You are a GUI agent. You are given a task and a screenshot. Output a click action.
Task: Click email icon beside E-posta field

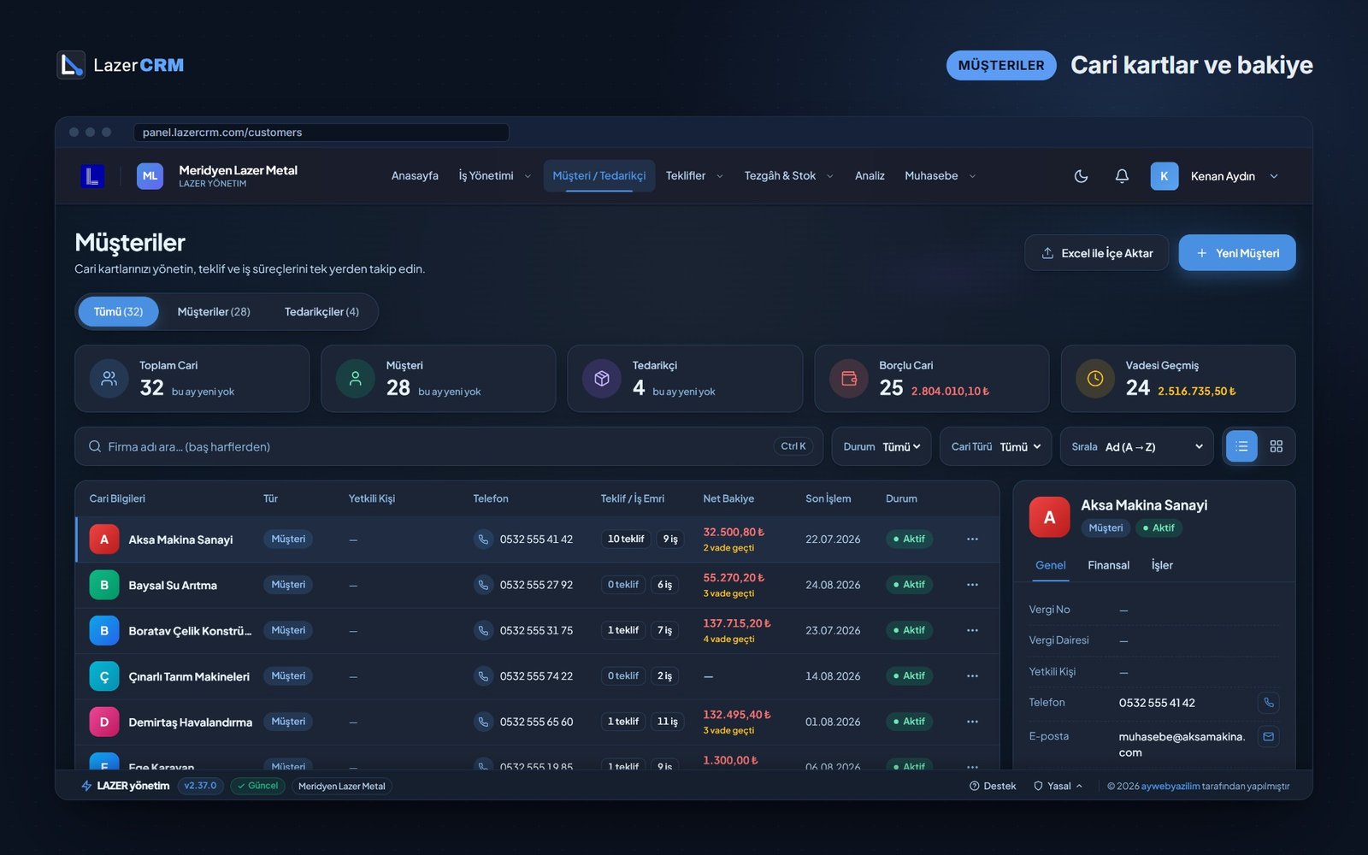click(x=1269, y=736)
